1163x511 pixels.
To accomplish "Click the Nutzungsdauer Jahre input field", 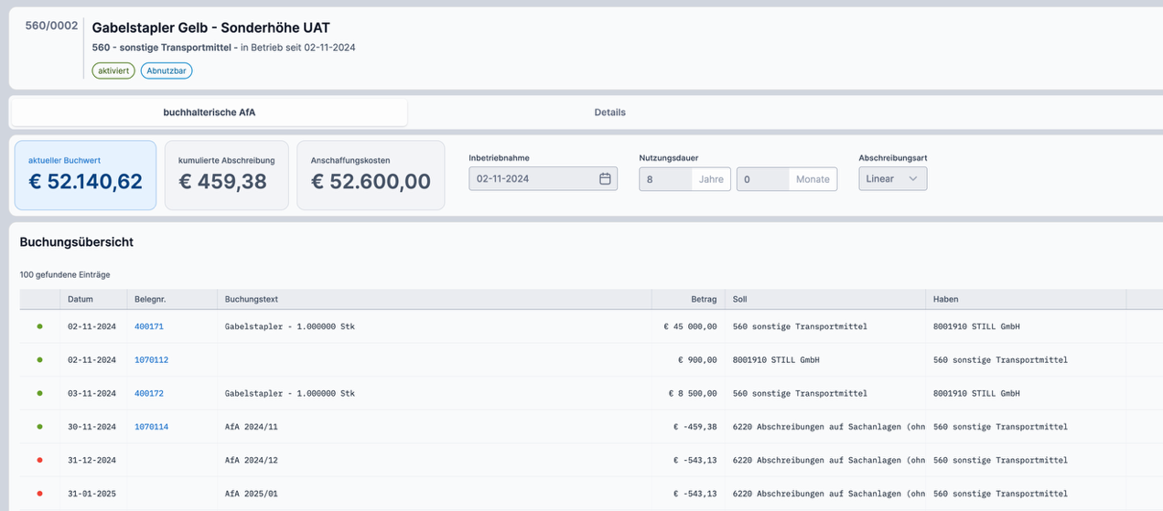I will click(x=665, y=179).
